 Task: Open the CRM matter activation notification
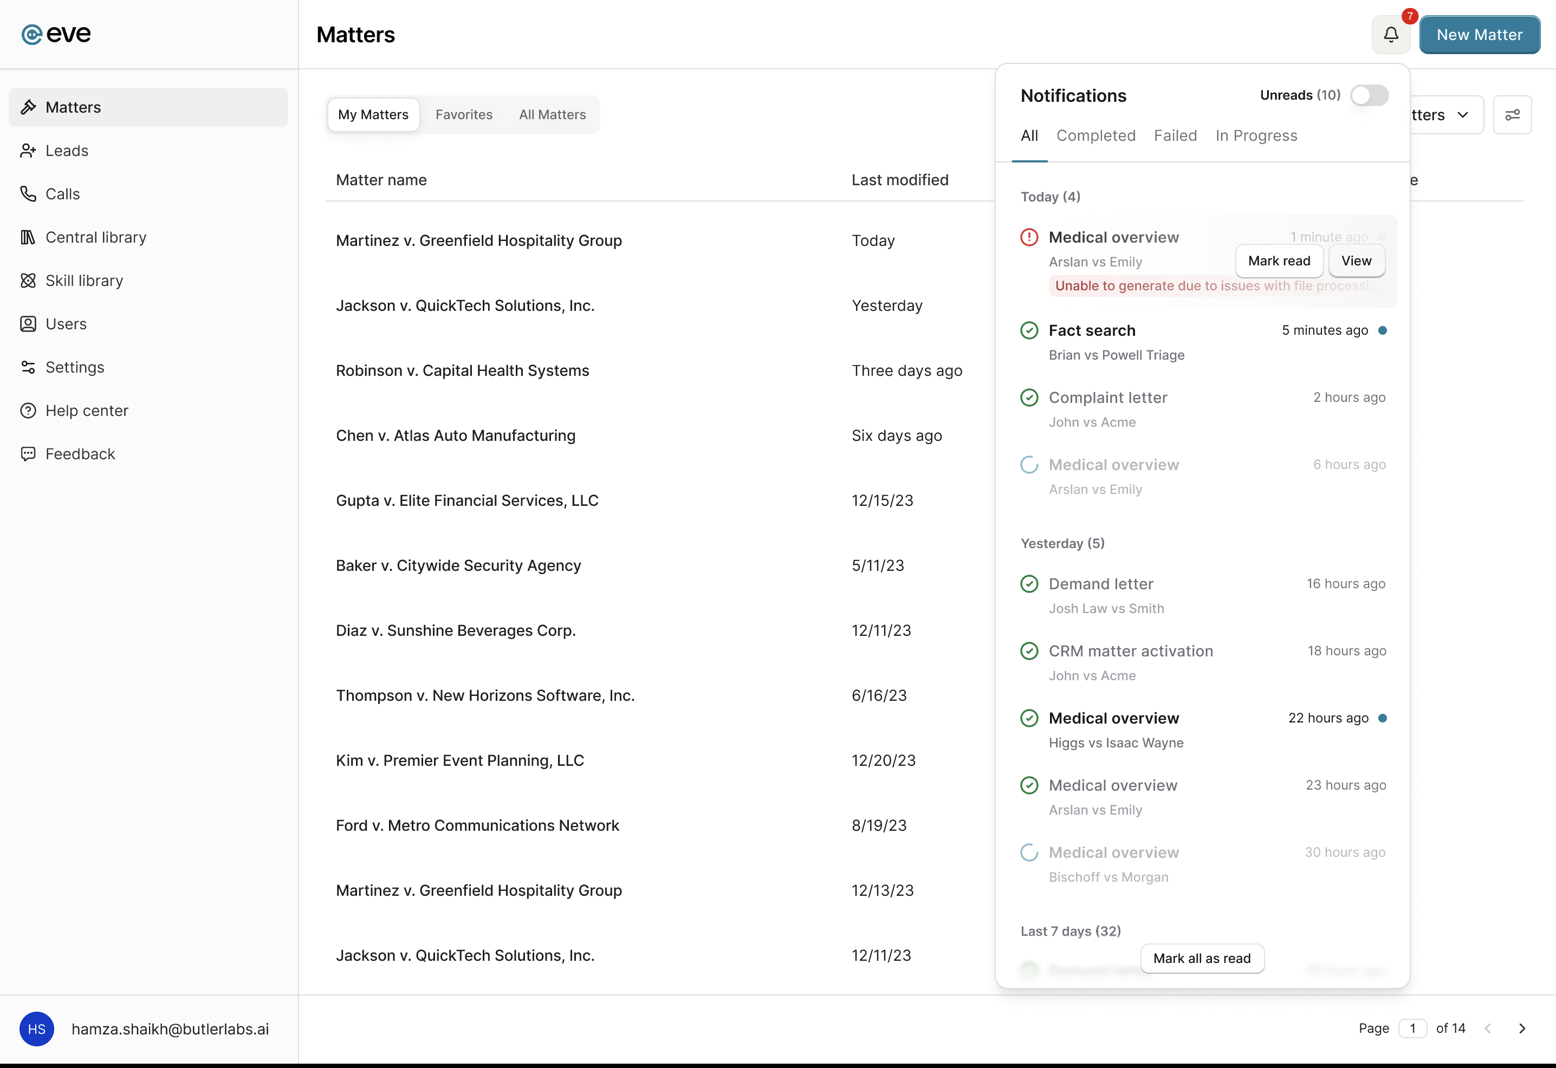point(1202,662)
